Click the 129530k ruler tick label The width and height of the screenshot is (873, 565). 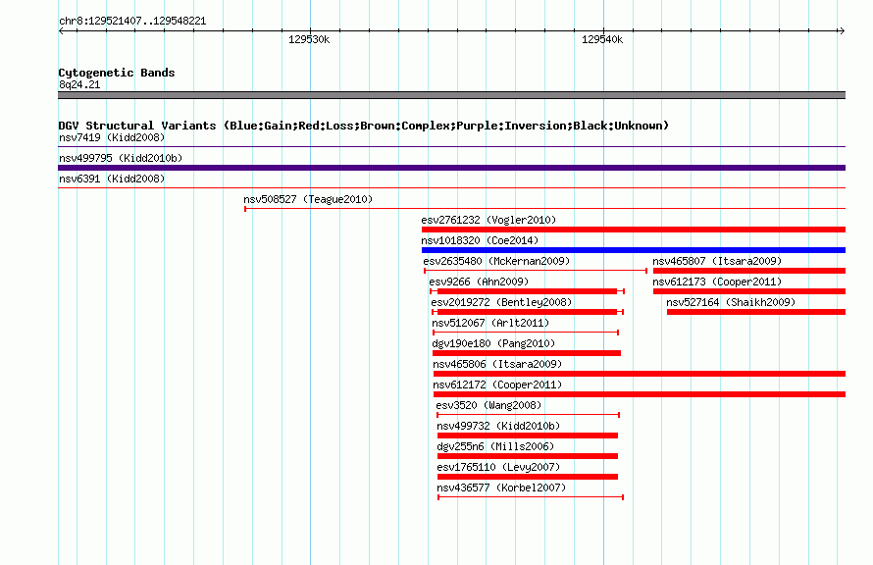coord(309,39)
